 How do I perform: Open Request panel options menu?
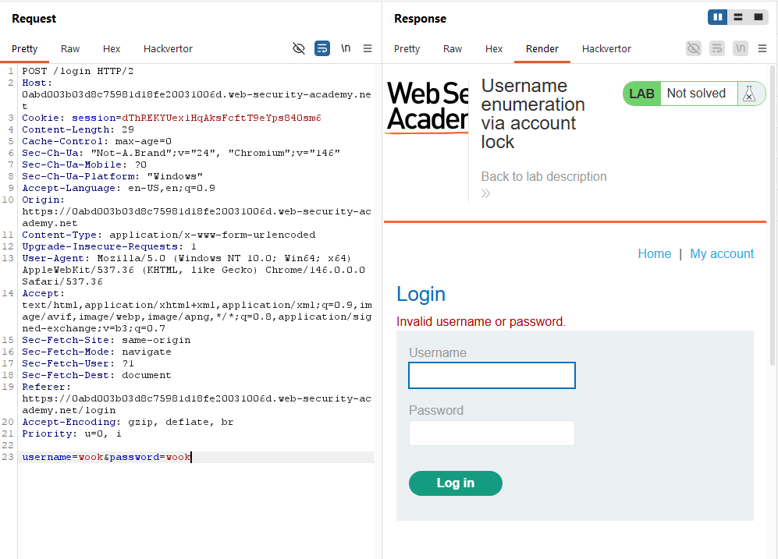pyautogui.click(x=368, y=48)
